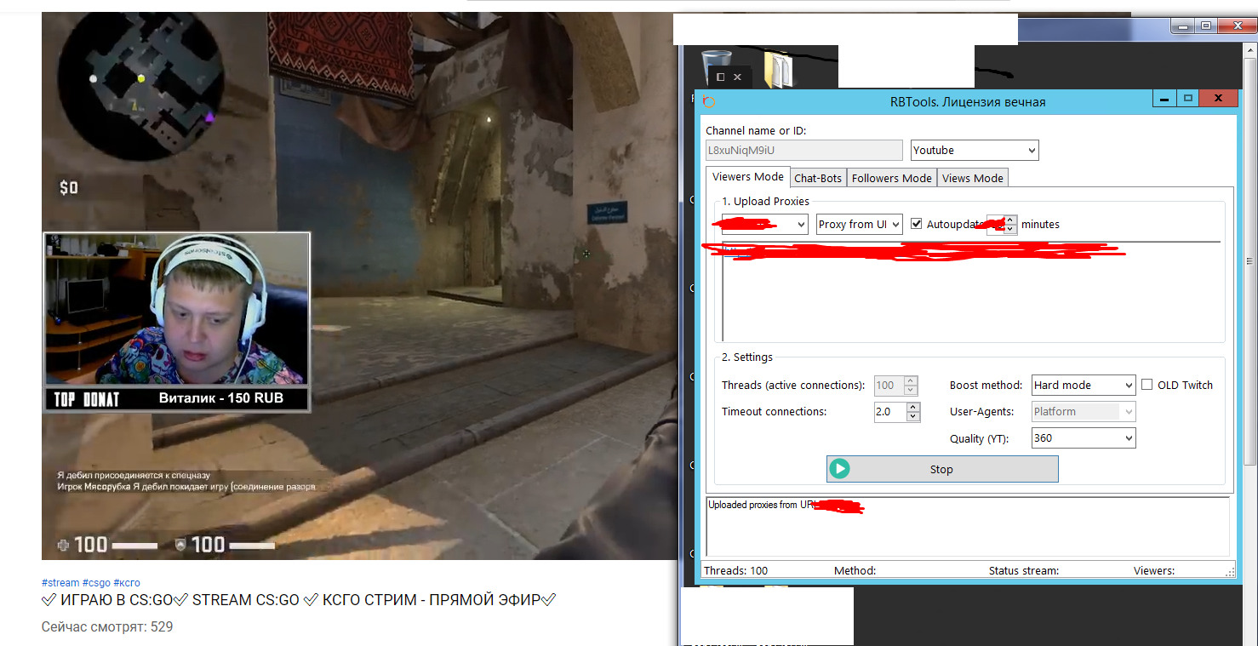Follow the #csgo hashtag link
The width and height of the screenshot is (1258, 646).
coord(96,583)
